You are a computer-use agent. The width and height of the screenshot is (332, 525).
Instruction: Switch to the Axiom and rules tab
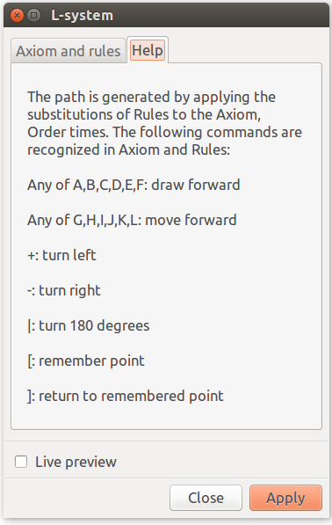[x=69, y=51]
